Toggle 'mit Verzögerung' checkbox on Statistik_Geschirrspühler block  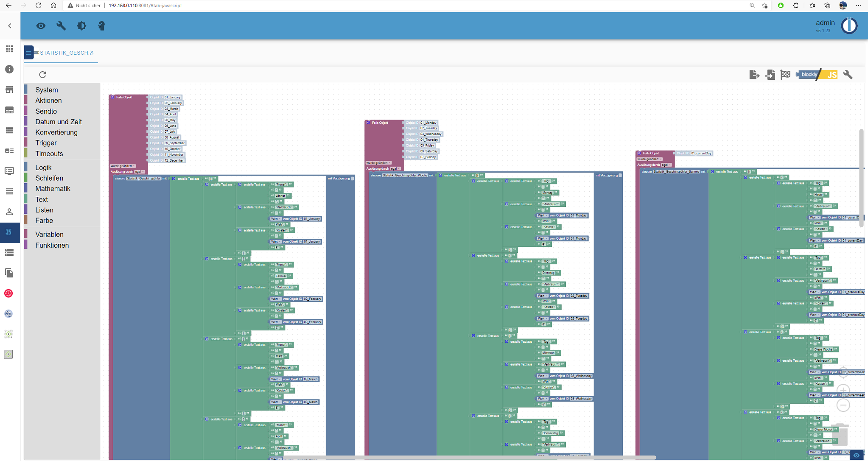pos(353,179)
